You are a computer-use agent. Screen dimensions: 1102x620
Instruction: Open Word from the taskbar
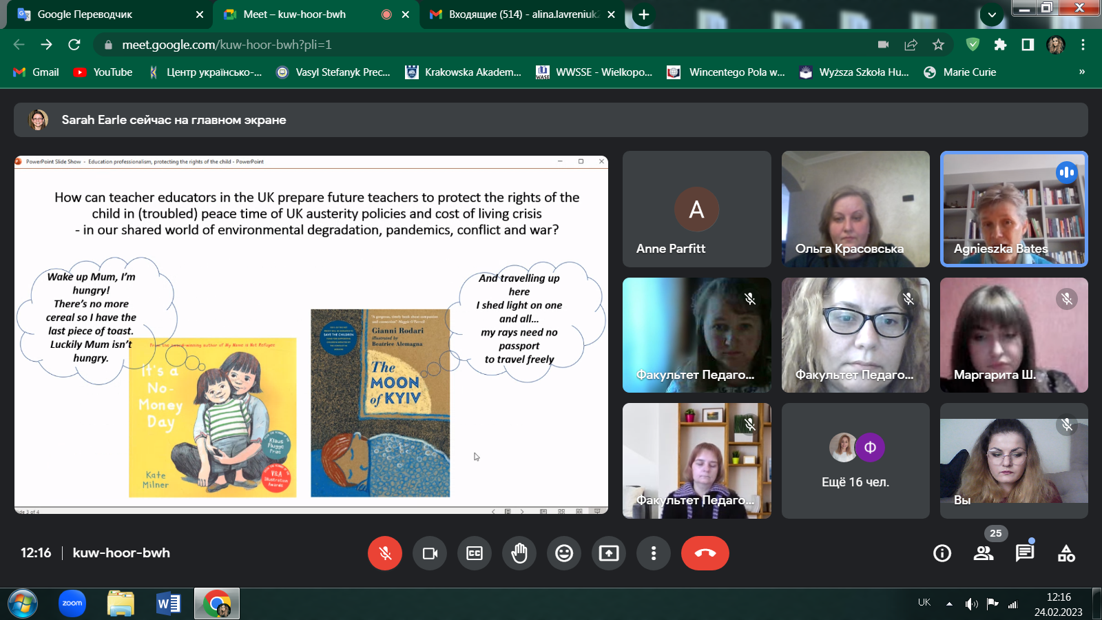click(x=169, y=603)
